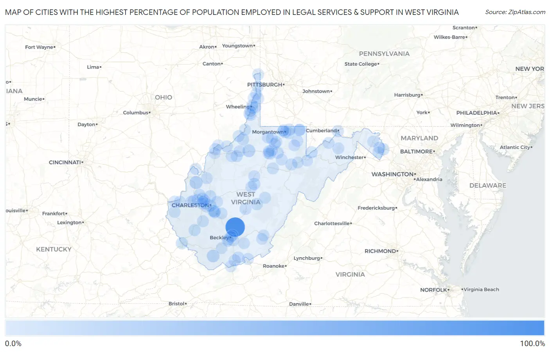Click the blue gradient legend bar
Image resolution: width=550 pixels, height=352 pixels.
(x=275, y=328)
